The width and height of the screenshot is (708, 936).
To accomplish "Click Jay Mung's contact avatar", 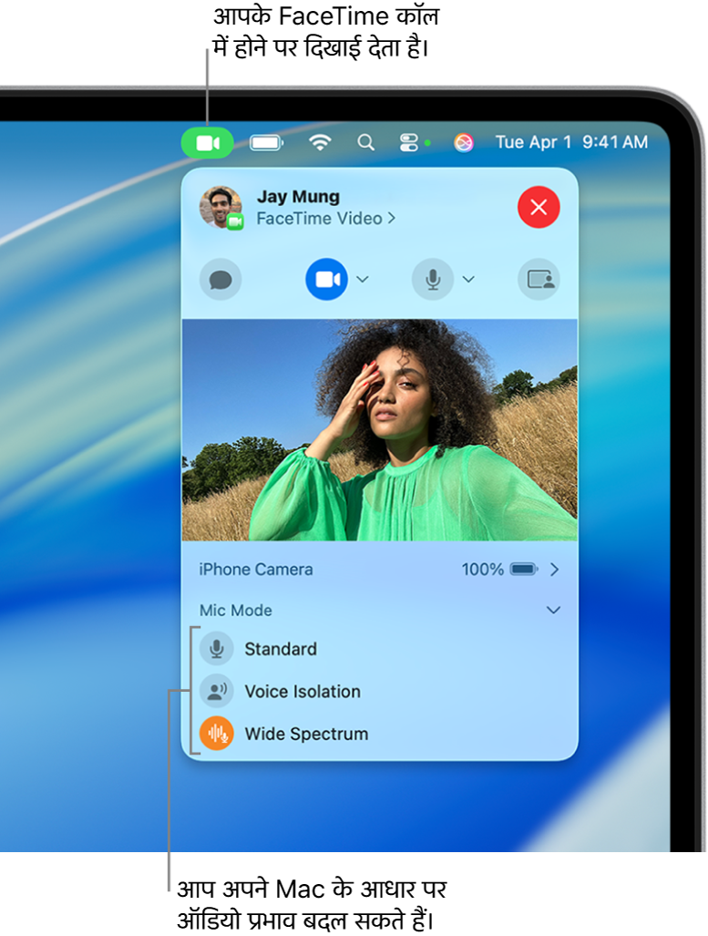I will click(x=221, y=207).
